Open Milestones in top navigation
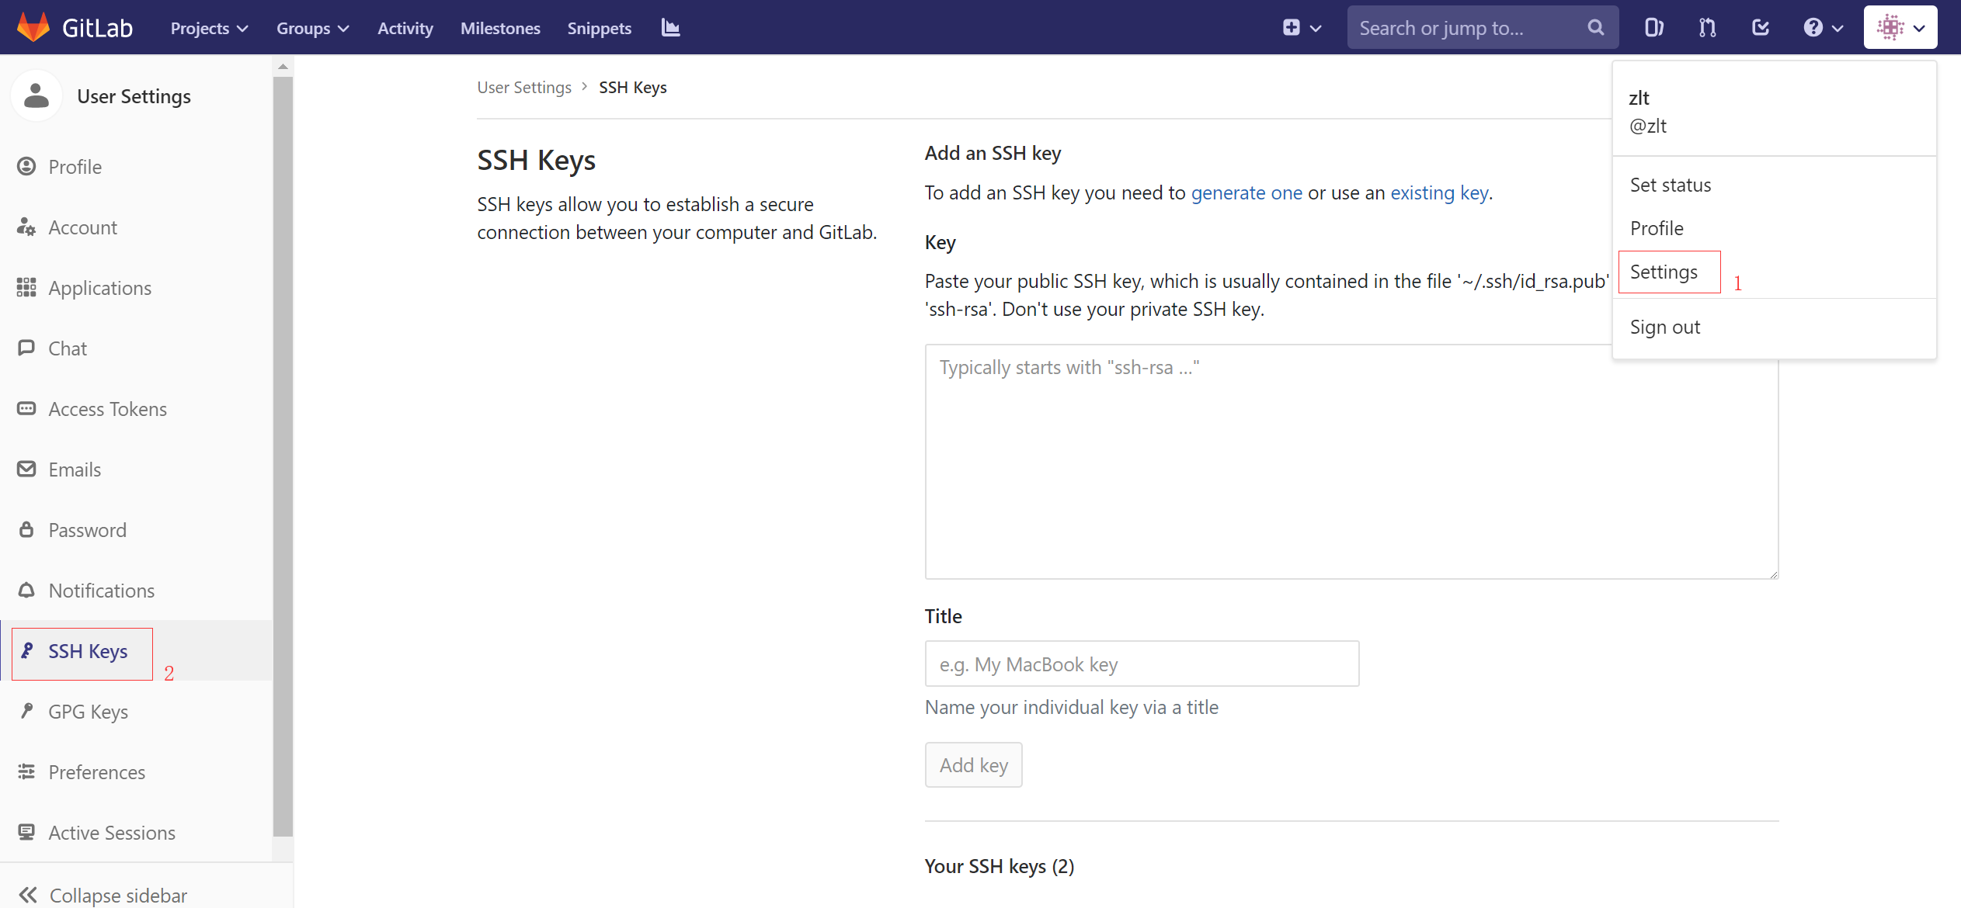1961x908 pixels. pyautogui.click(x=500, y=28)
